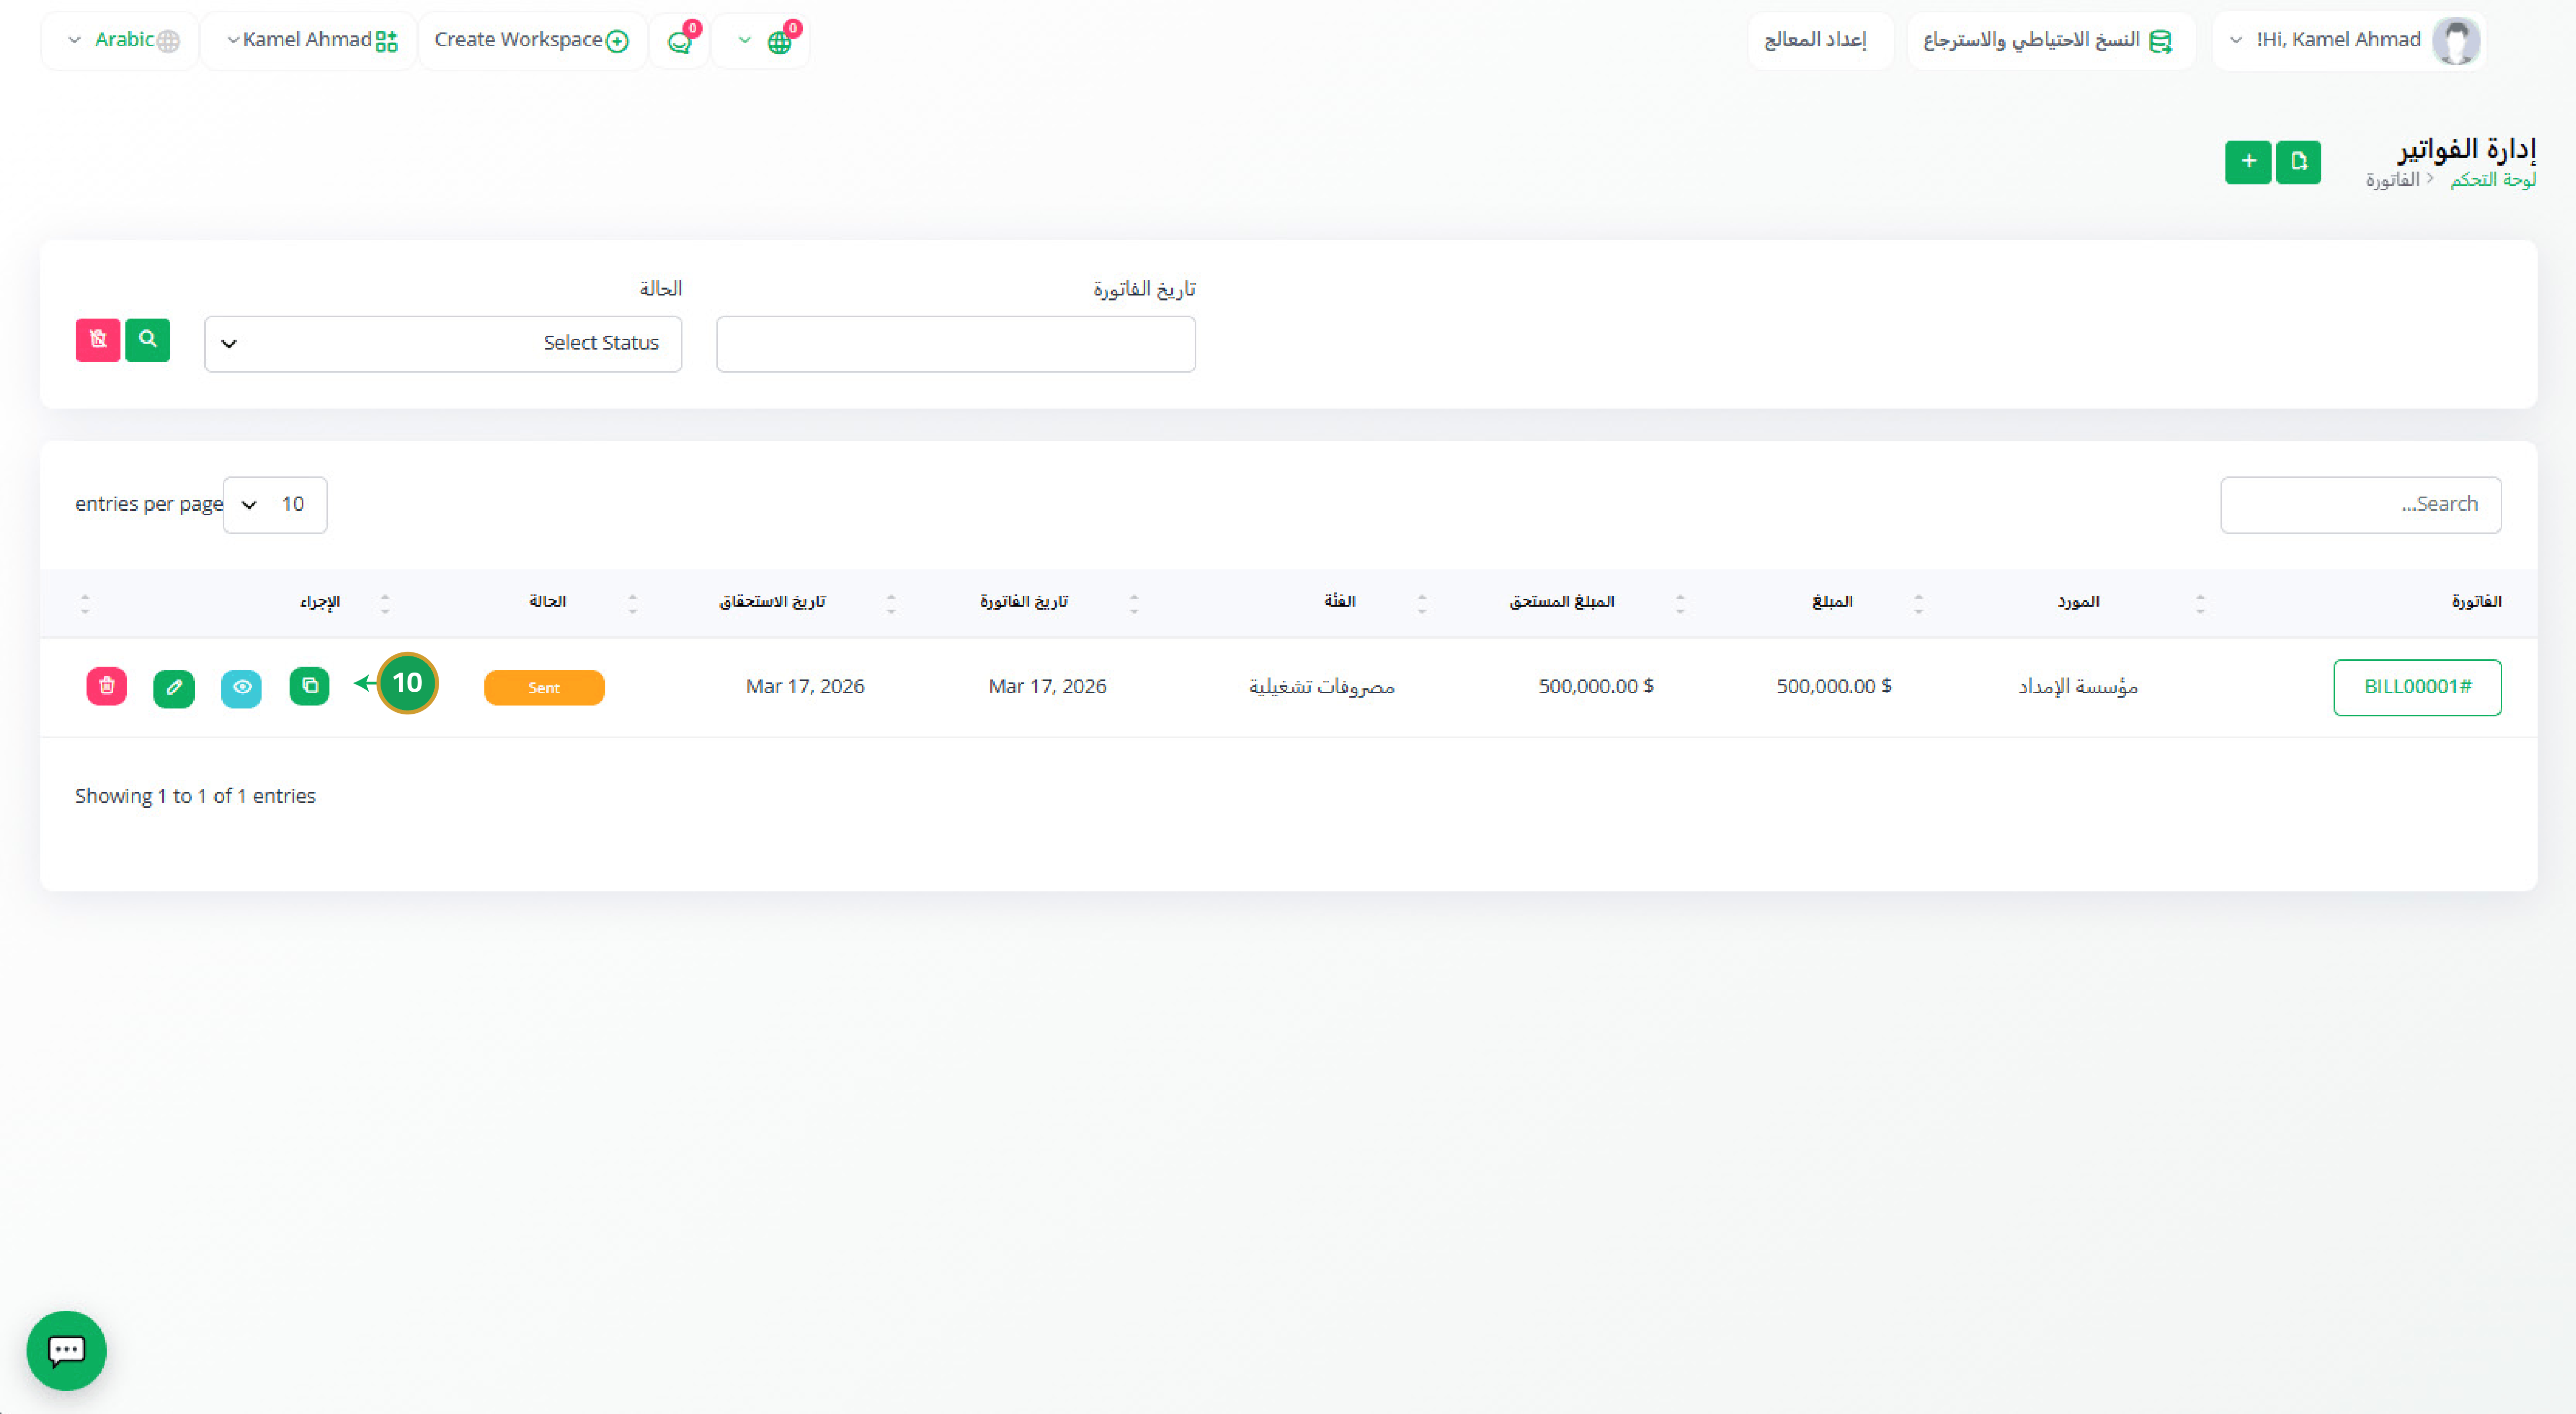Open entries per page dropdown
The width and height of the screenshot is (2576, 1414).
275,505
